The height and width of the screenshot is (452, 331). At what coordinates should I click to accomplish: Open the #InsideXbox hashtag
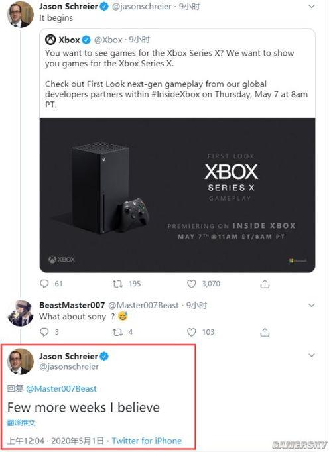point(176,95)
